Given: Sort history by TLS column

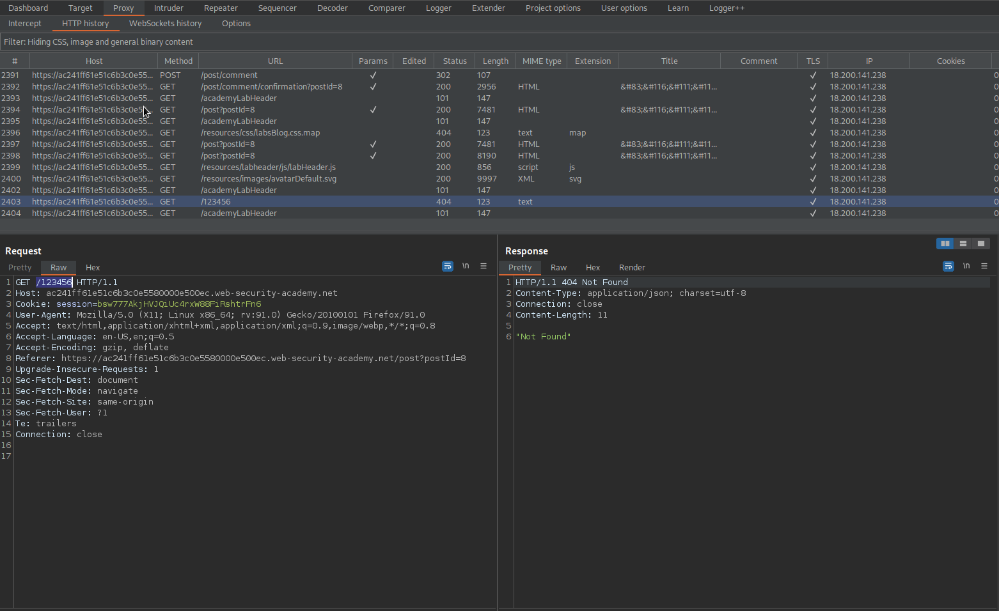Looking at the screenshot, I should point(813,61).
